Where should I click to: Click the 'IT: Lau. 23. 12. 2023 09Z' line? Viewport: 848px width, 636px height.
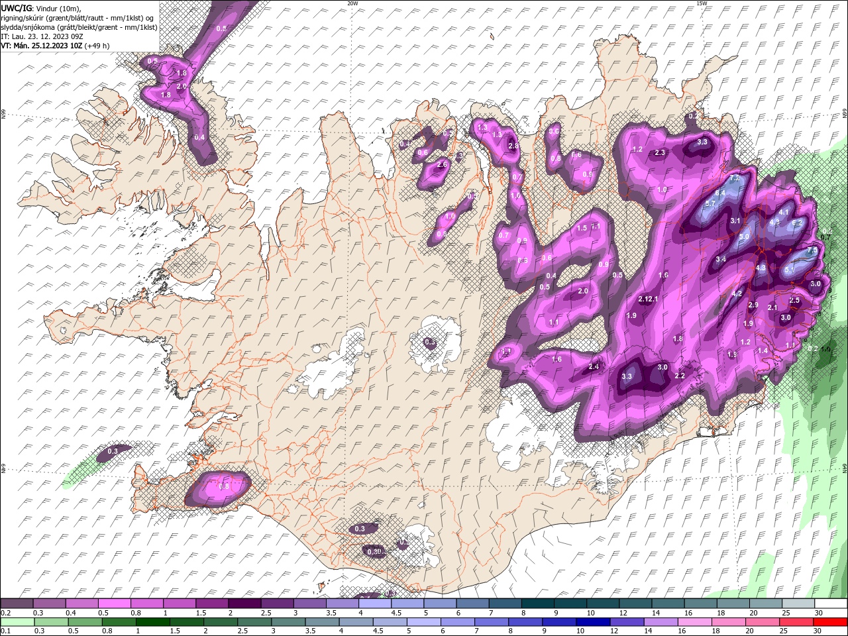pos(41,36)
